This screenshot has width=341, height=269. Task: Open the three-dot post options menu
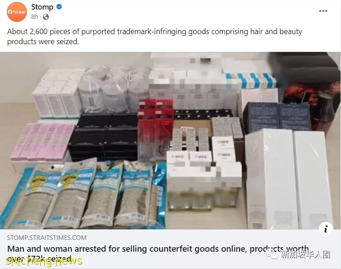pyautogui.click(x=323, y=11)
